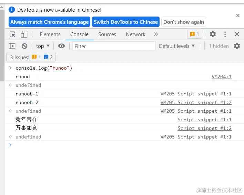Screen dimensions: 244x195
Task: Open the Sources tab
Action: (x=107, y=34)
